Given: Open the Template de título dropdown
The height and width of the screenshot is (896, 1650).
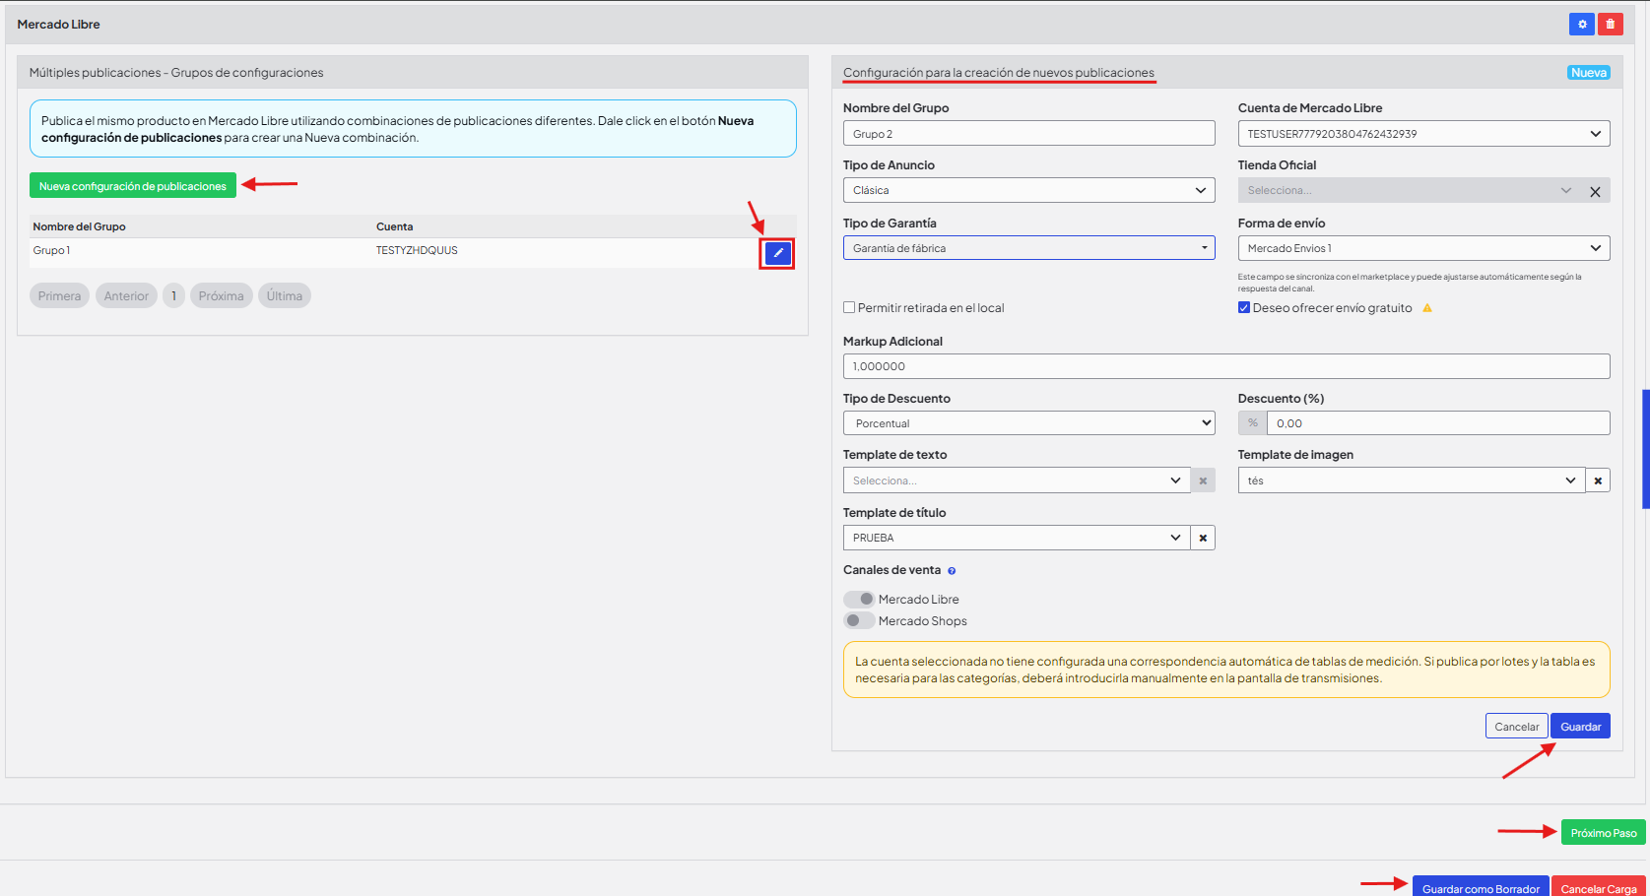Looking at the screenshot, I should (x=1017, y=538).
